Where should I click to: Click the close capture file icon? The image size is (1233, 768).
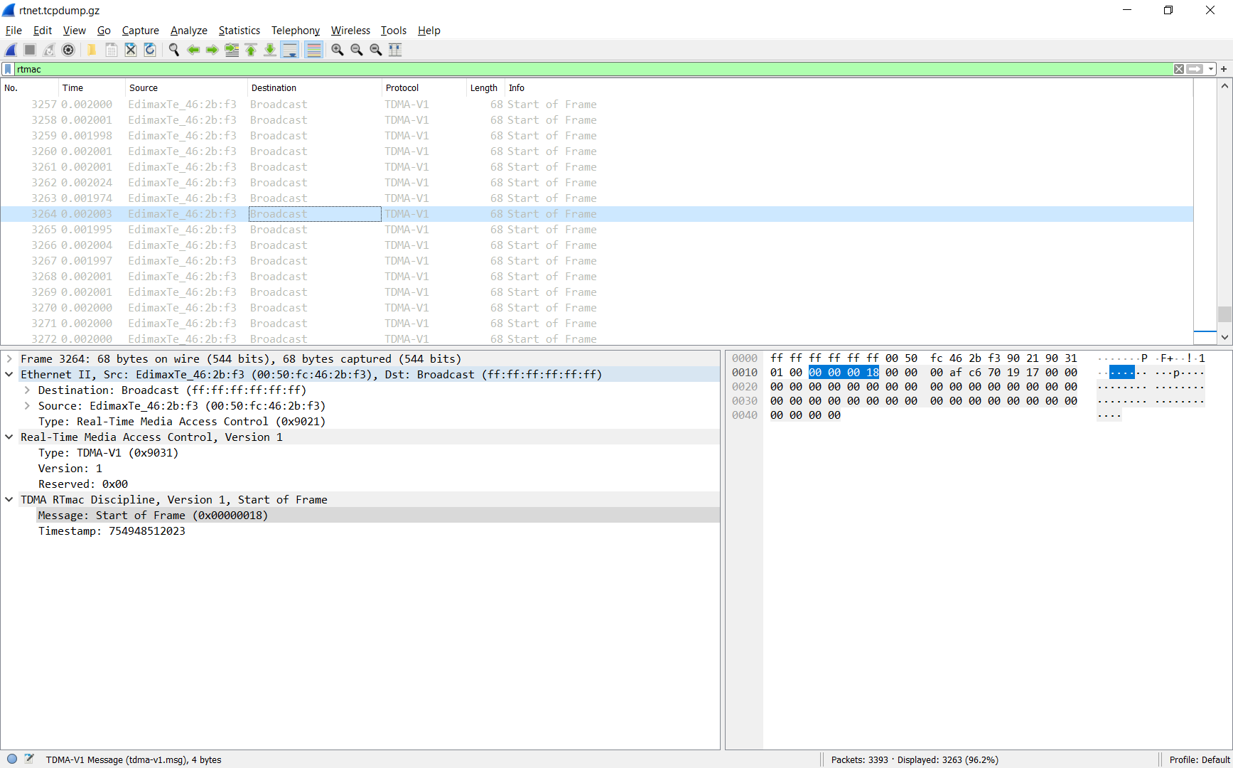[x=131, y=50]
